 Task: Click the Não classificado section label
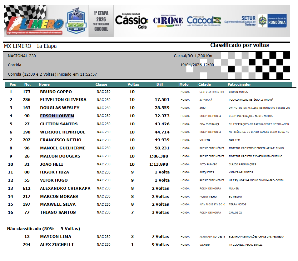pyautogui.click(x=43, y=228)
